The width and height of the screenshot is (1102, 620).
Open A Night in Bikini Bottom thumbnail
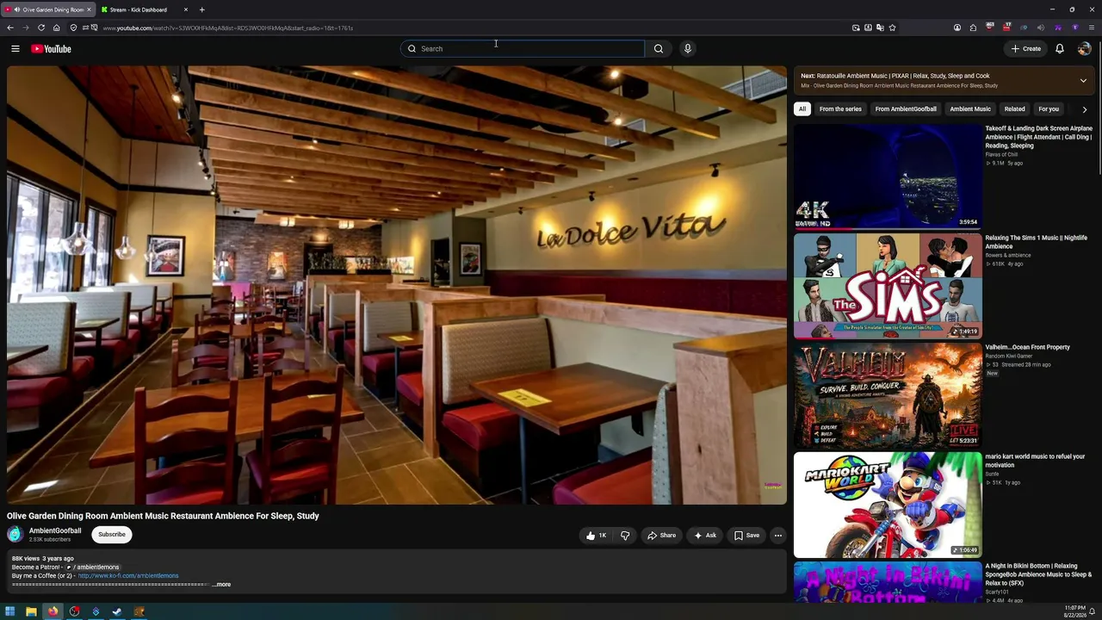[x=888, y=582]
